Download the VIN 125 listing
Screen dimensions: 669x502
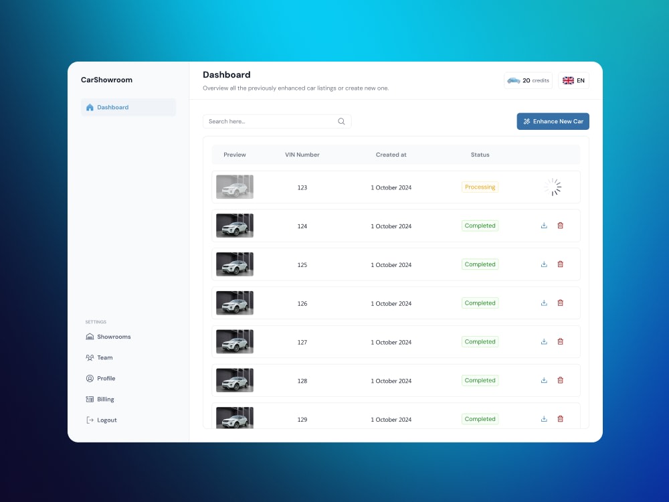tap(544, 264)
